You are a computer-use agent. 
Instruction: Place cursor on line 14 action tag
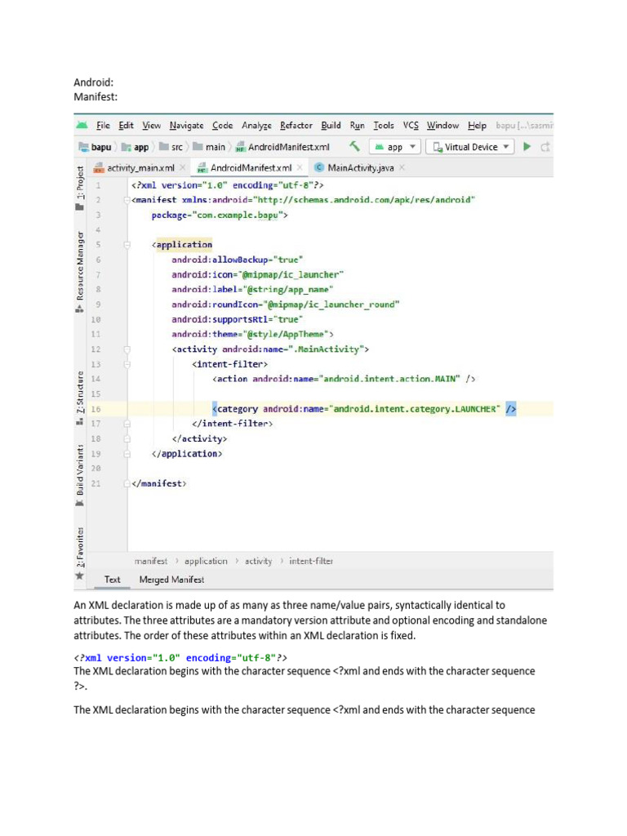click(x=343, y=379)
